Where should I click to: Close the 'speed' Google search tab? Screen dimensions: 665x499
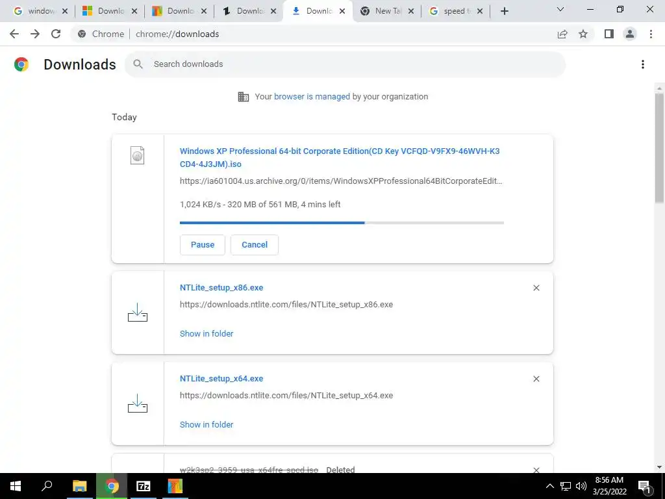pos(480,12)
